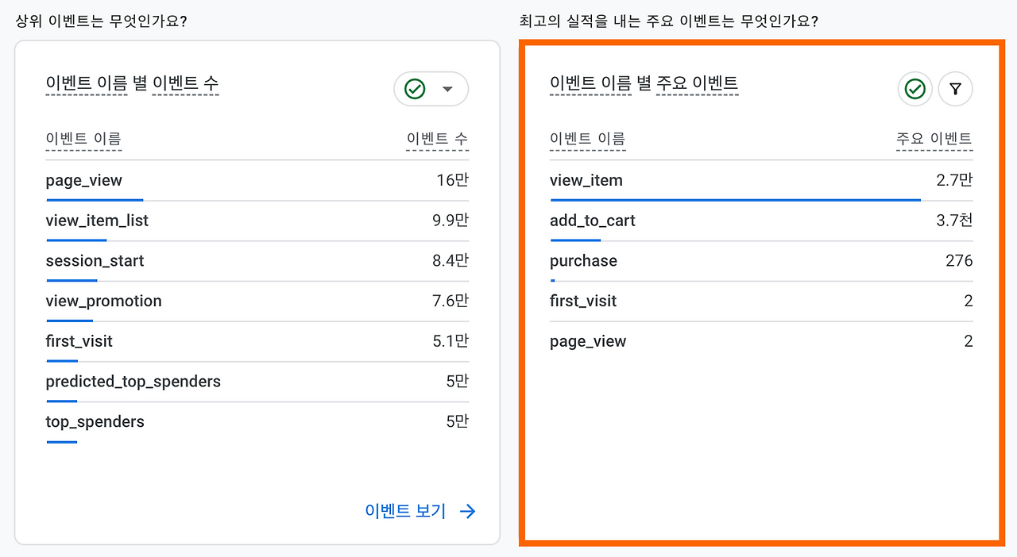Click the filter icon on key events card
The height and width of the screenshot is (557, 1017).
click(955, 90)
